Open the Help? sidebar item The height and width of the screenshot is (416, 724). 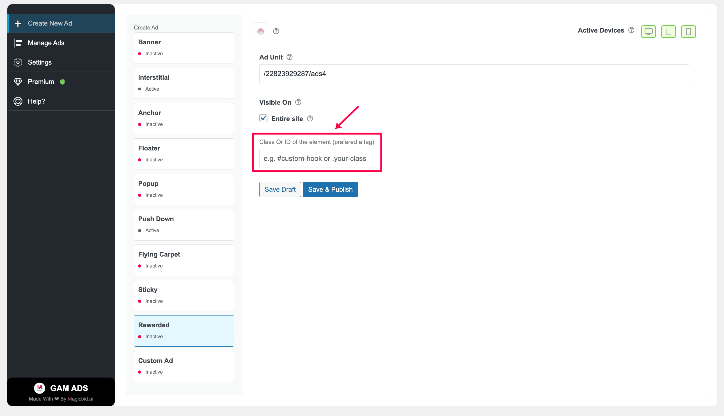[x=61, y=101]
